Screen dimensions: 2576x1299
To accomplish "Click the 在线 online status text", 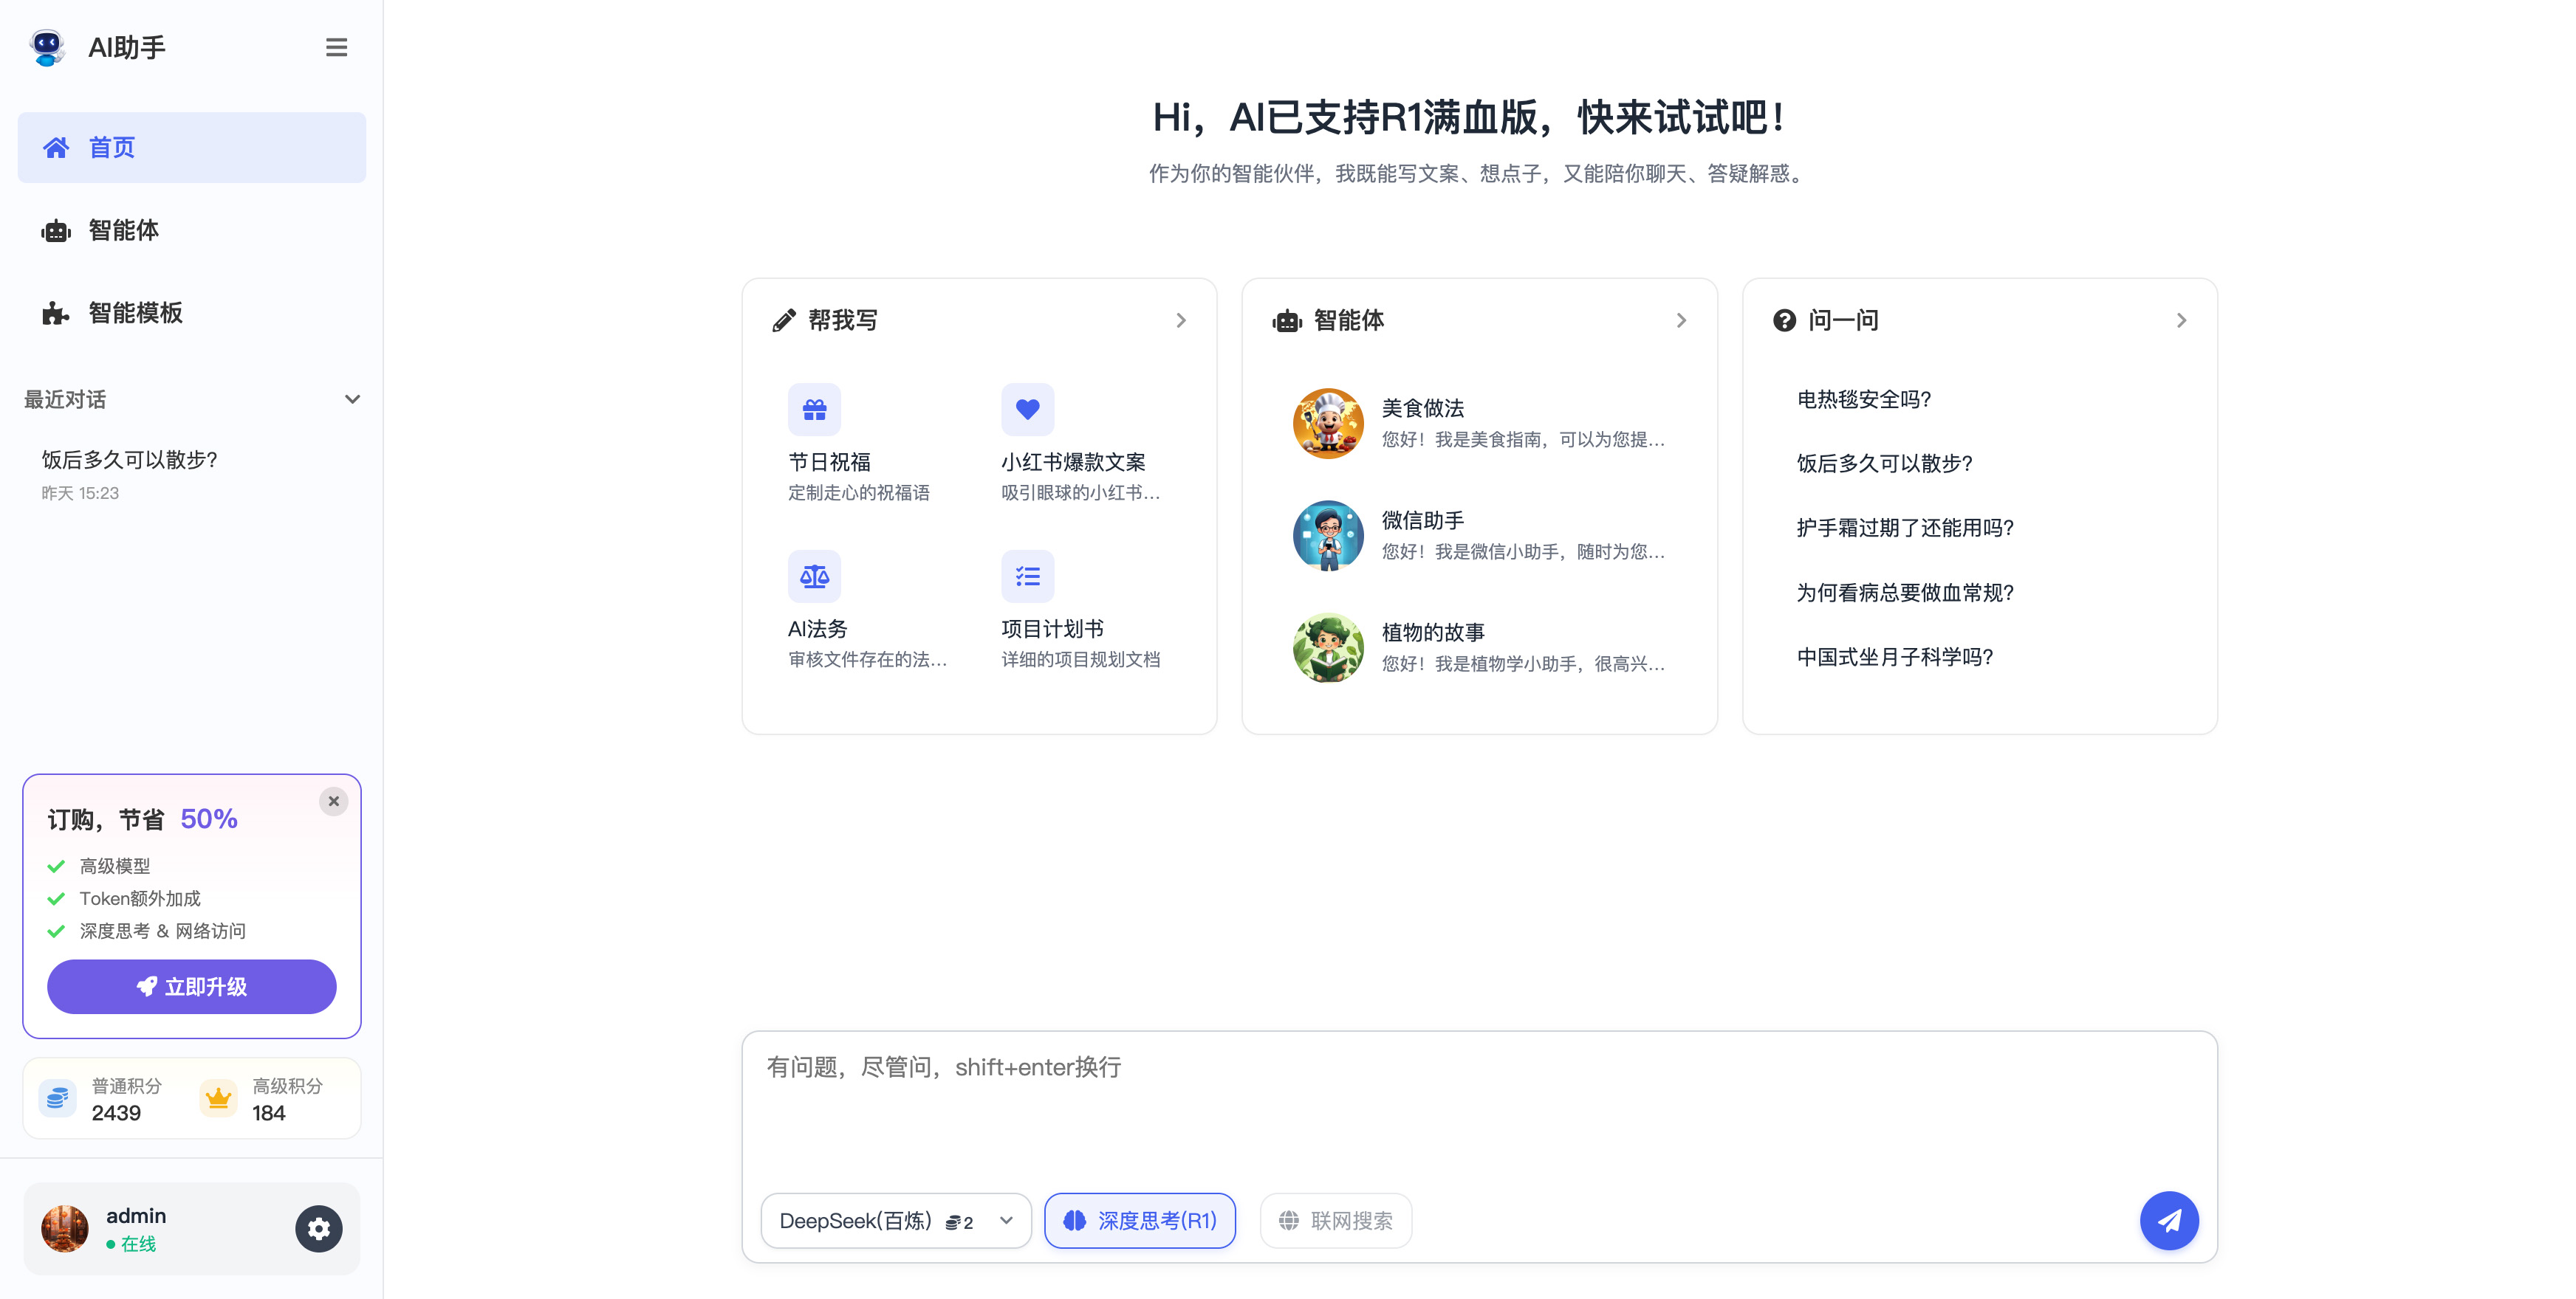I will [x=138, y=1244].
